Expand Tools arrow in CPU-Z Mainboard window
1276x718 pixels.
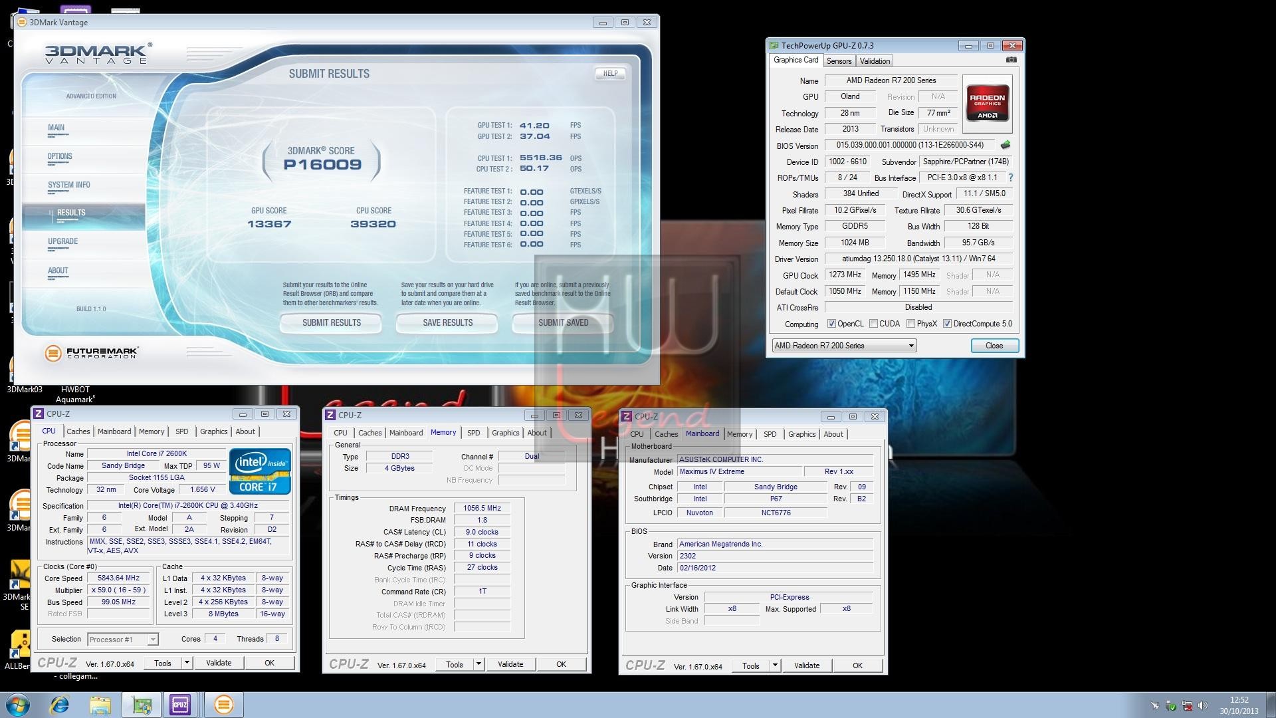[x=775, y=665]
